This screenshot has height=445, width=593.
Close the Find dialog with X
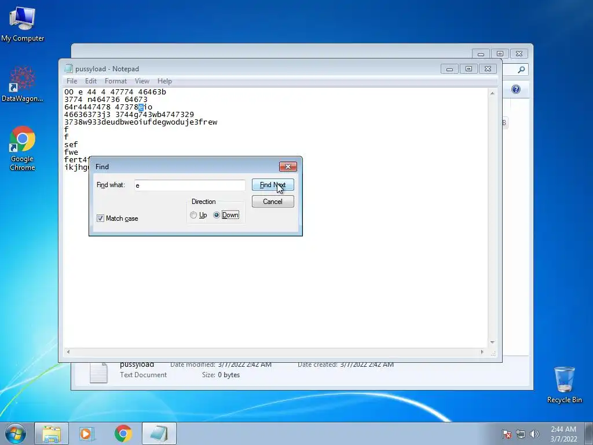[x=288, y=166]
